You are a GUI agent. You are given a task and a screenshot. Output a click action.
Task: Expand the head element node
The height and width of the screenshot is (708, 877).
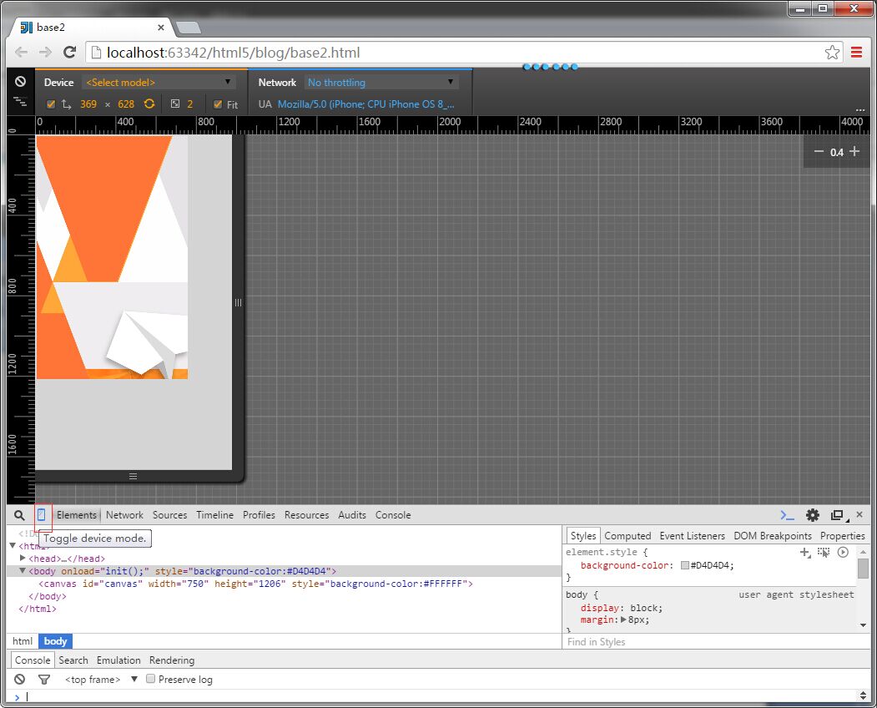(23, 558)
